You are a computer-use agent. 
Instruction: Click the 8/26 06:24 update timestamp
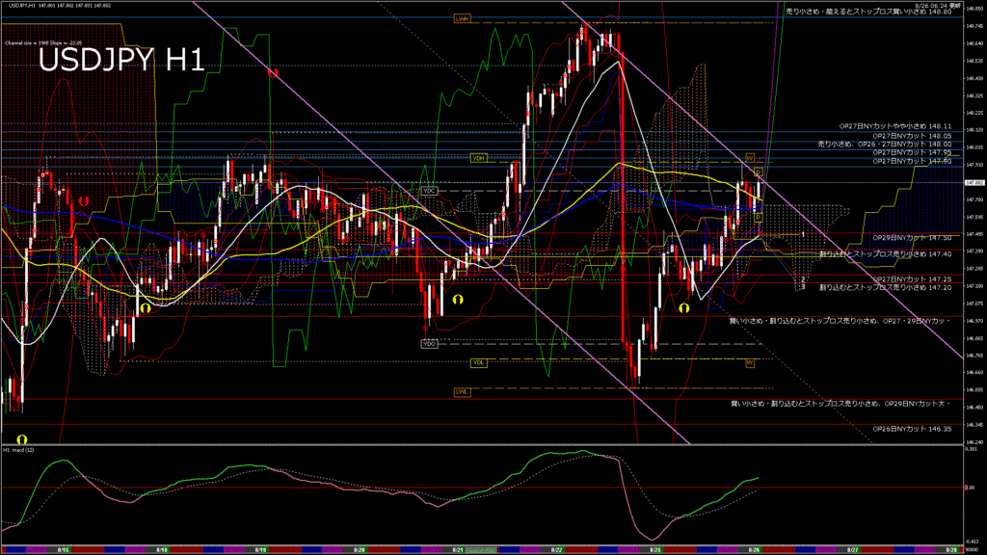tap(933, 5)
